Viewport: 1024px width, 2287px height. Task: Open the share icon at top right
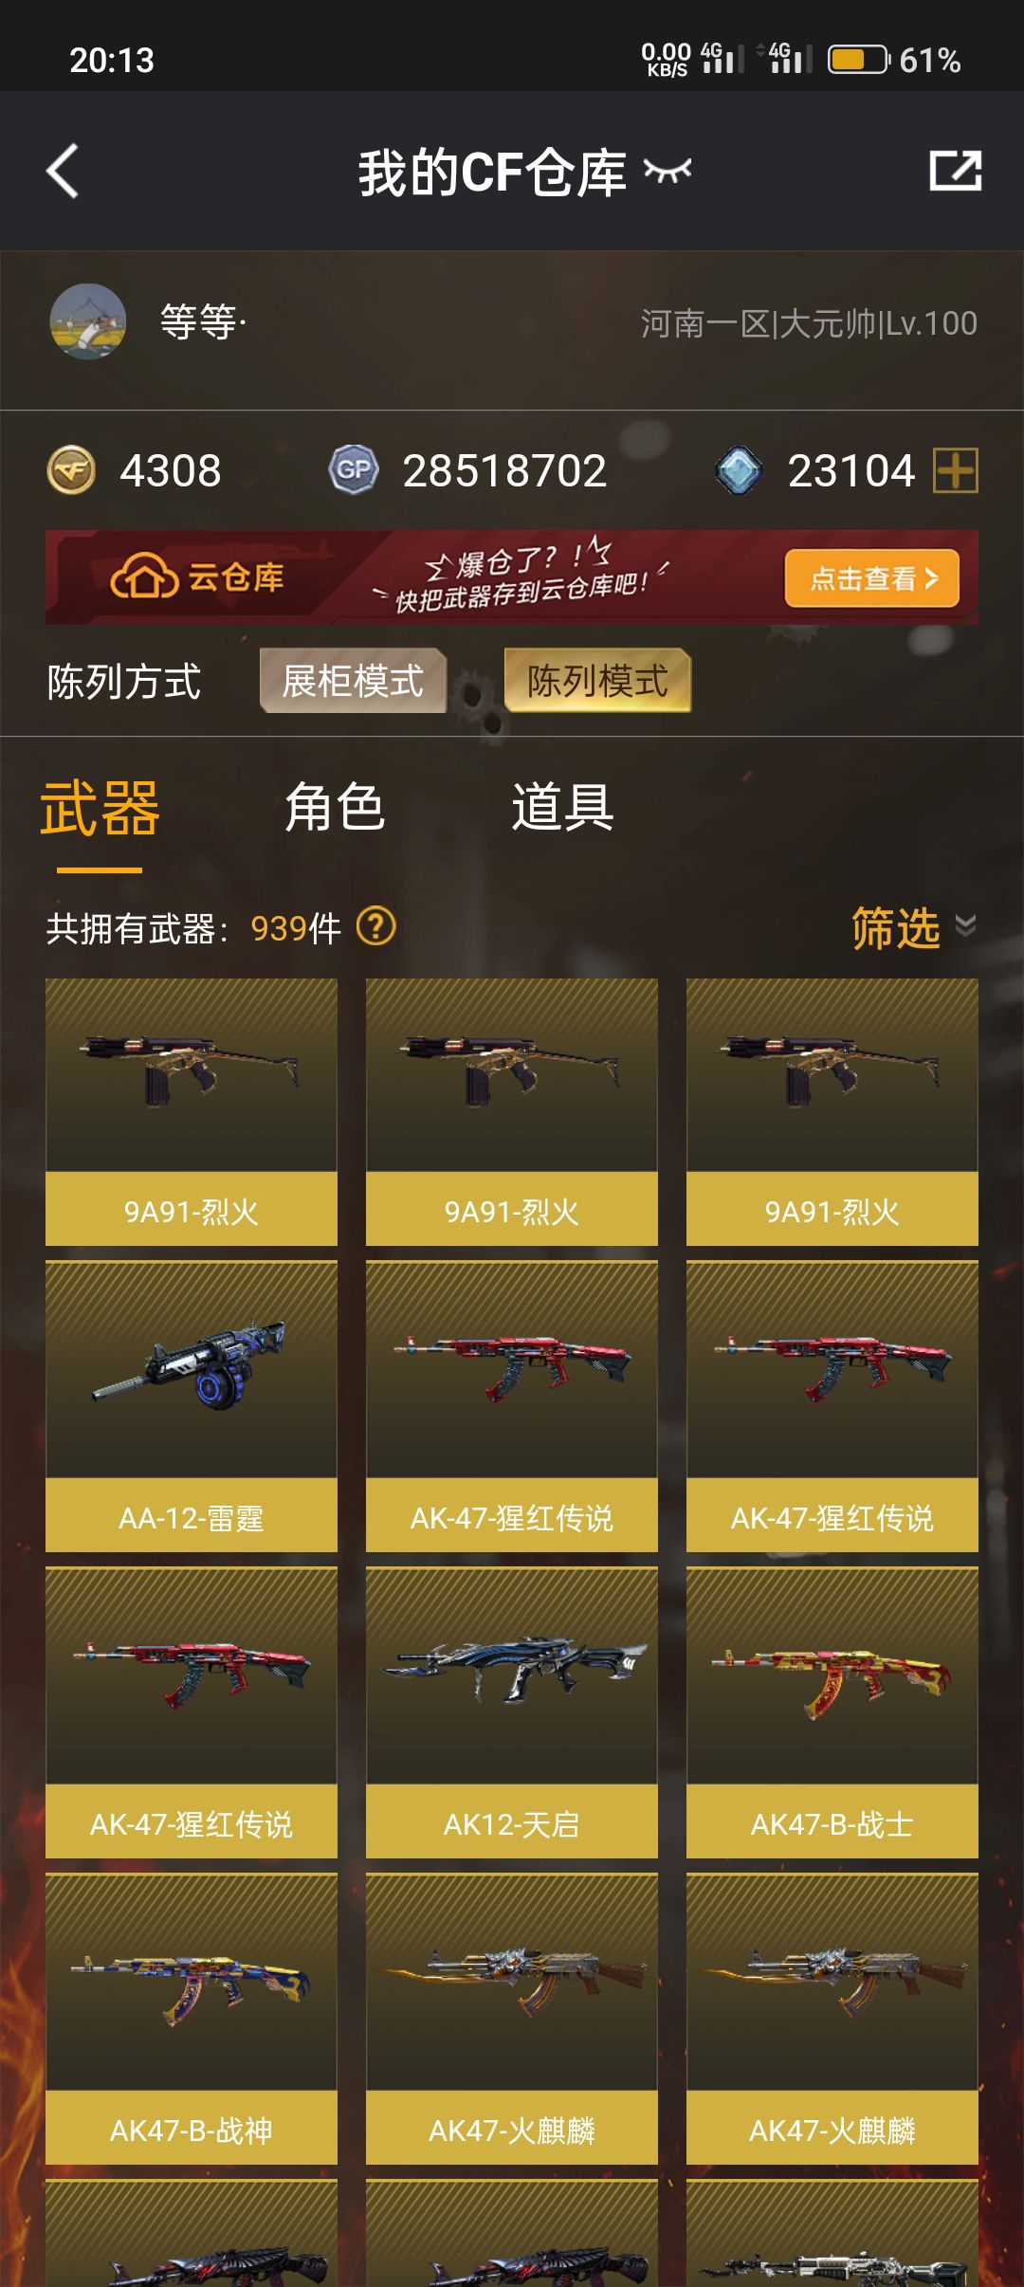955,171
